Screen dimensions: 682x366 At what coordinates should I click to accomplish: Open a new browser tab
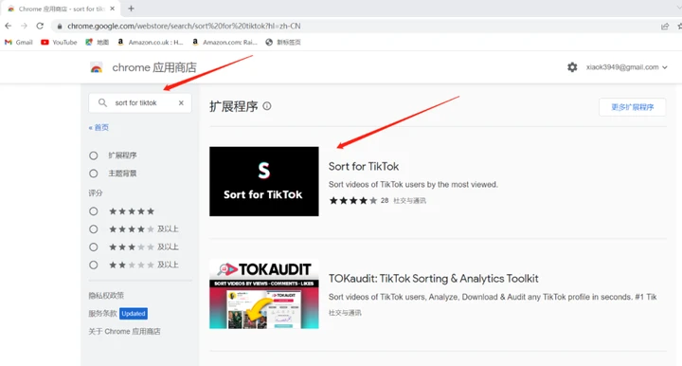tap(131, 9)
